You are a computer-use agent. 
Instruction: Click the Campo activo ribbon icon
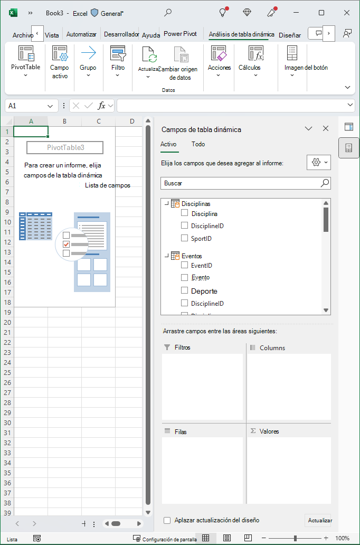60,54
